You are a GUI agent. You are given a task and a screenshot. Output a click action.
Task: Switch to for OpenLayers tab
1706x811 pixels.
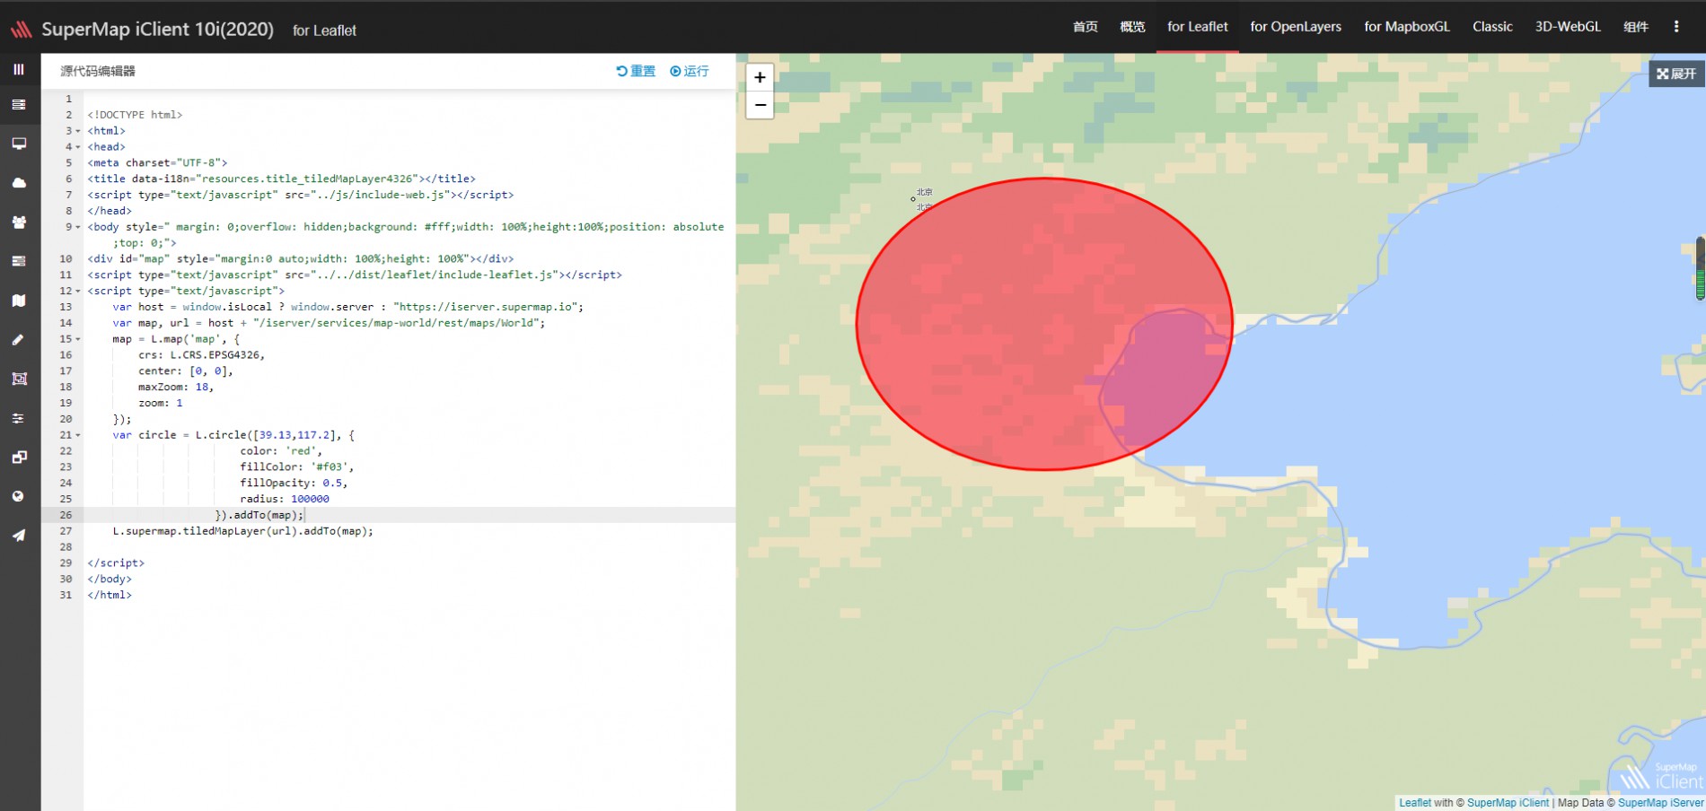click(x=1296, y=27)
